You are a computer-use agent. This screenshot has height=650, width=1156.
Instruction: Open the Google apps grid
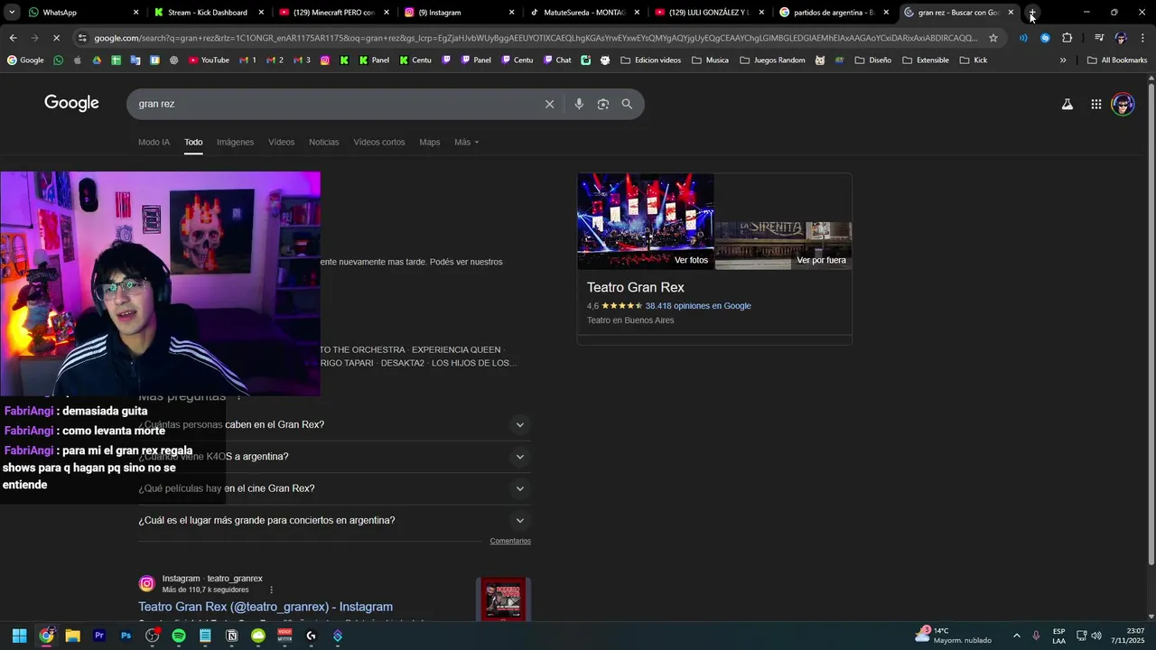tap(1095, 104)
